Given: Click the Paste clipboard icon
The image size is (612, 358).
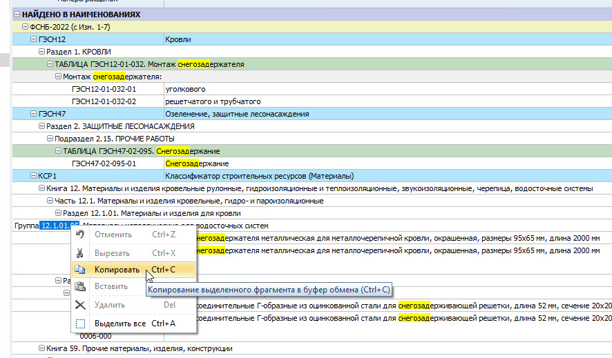Looking at the screenshot, I should [80, 287].
